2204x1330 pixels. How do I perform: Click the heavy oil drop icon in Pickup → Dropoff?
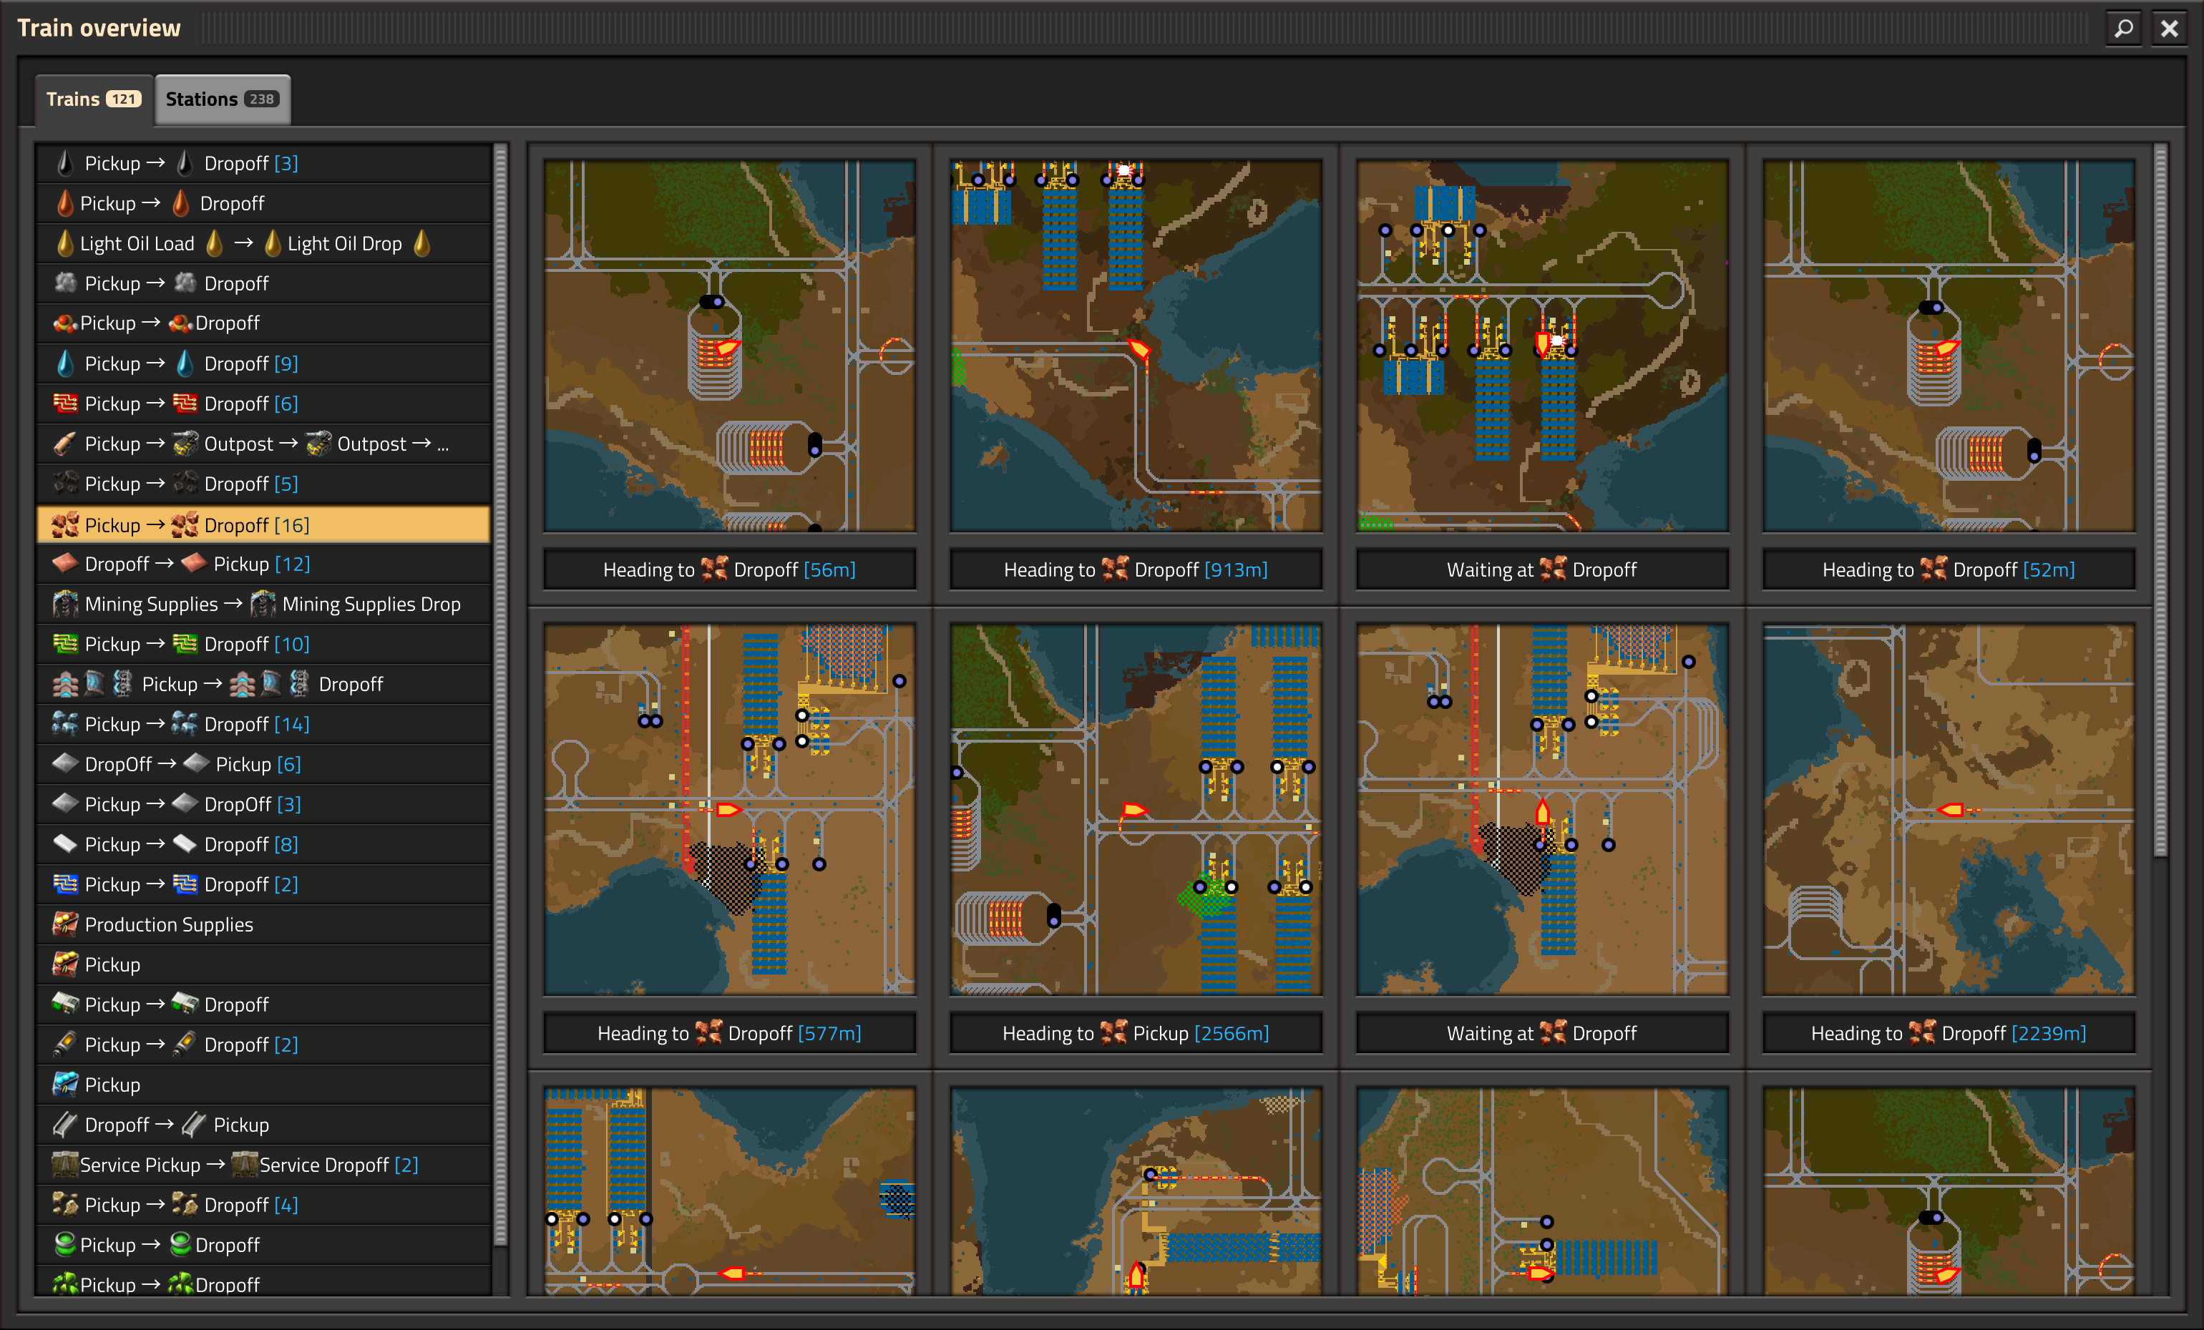pos(64,203)
